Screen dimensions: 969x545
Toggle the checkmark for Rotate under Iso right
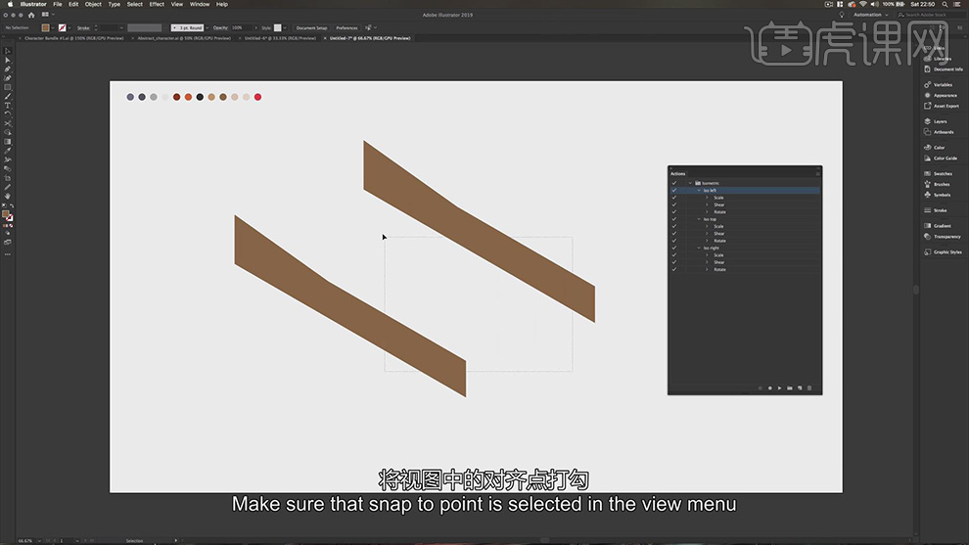pyautogui.click(x=674, y=269)
